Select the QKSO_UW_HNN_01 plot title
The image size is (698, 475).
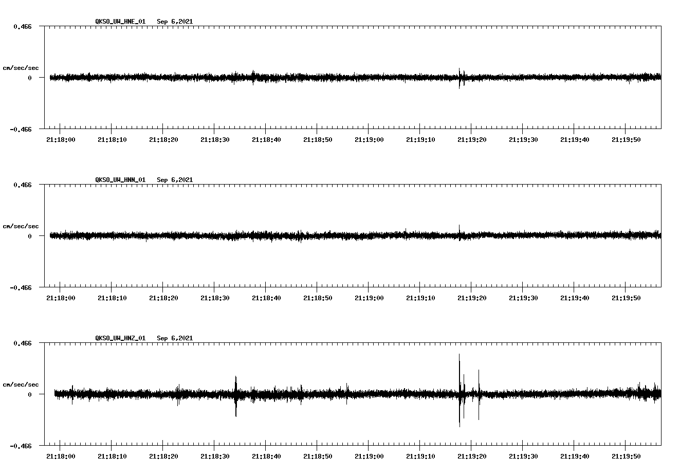(120, 180)
